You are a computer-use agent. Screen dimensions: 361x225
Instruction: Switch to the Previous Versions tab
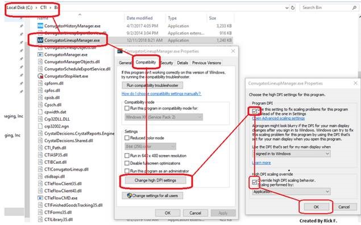pyautogui.click(x=206, y=63)
